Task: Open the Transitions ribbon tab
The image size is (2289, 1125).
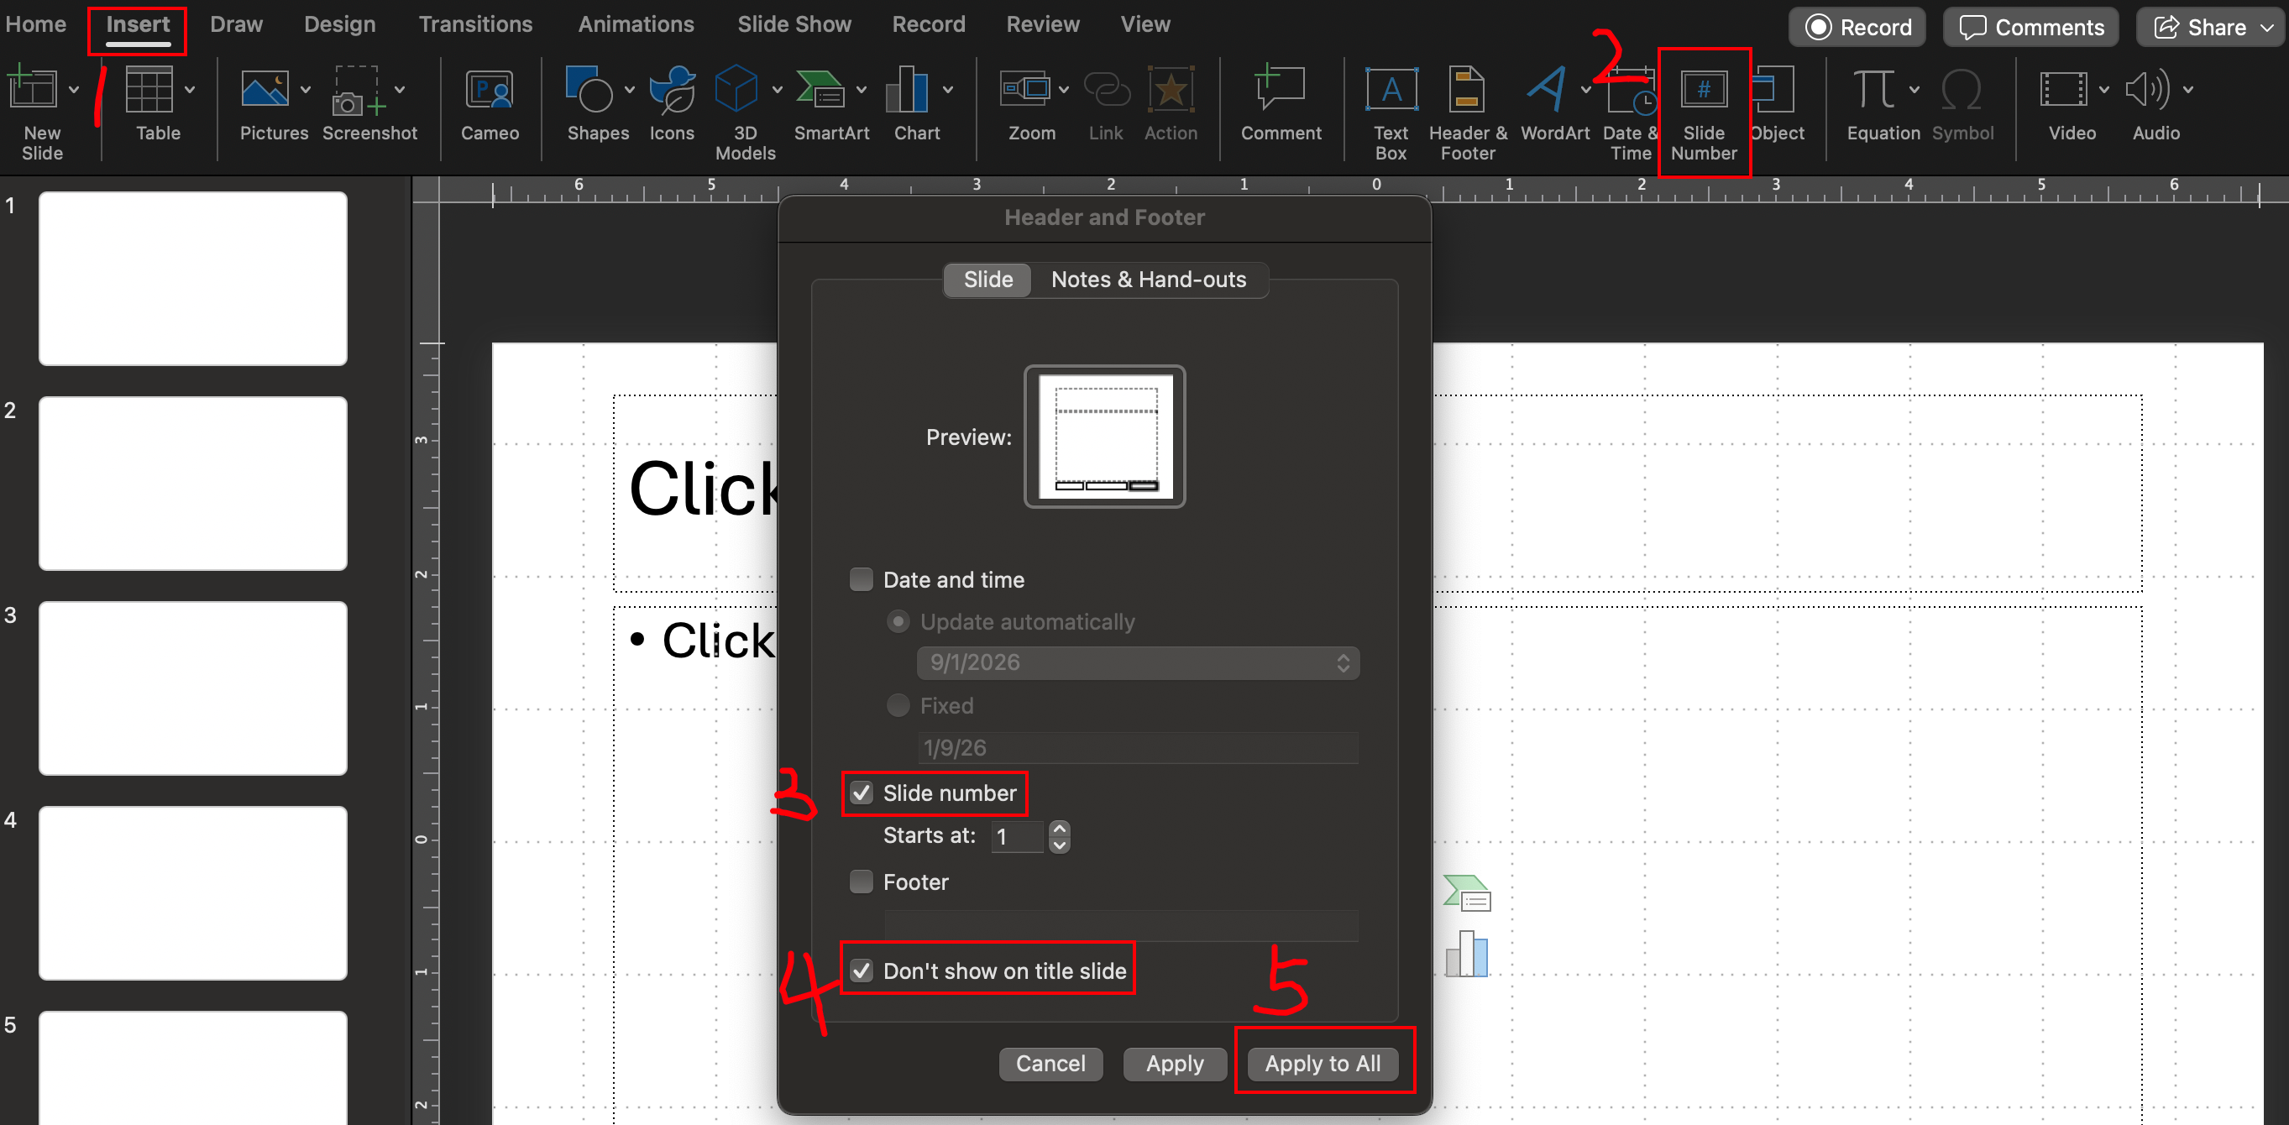Action: coord(474,25)
